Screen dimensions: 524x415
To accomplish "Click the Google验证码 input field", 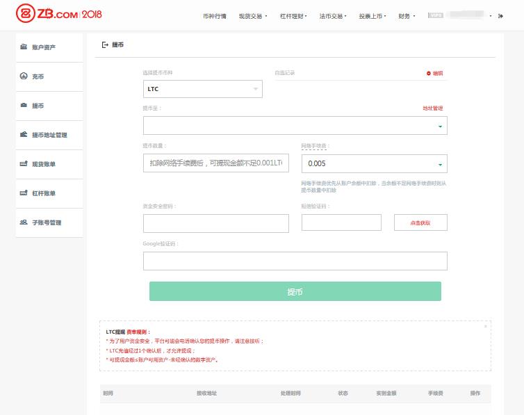I will pyautogui.click(x=295, y=261).
